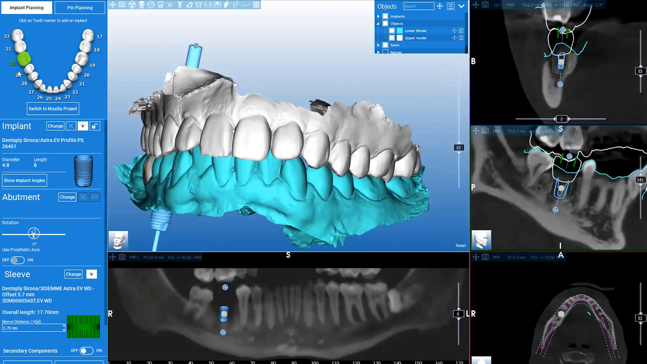The image size is (647, 364).
Task: Click the Lower Model cyan color swatch
Action: point(400,31)
